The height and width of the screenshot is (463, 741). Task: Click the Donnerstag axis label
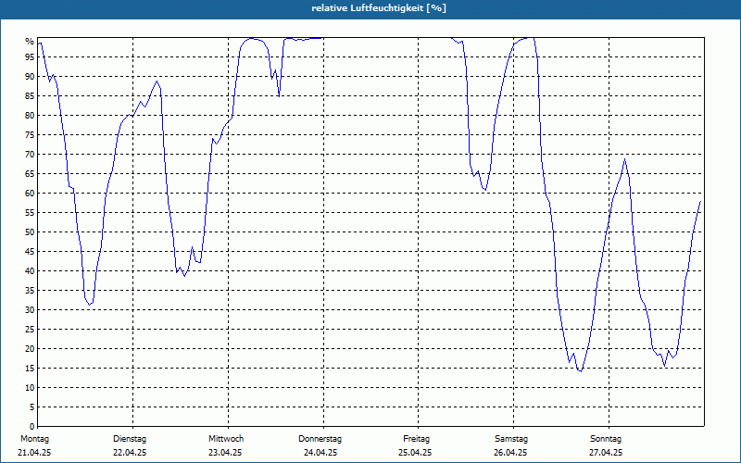[320, 439]
